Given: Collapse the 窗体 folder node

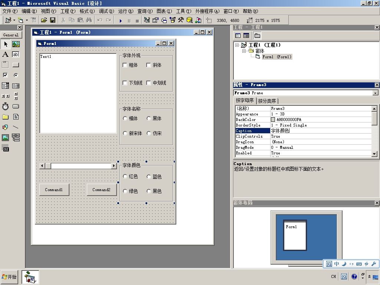Looking at the screenshot, I should pyautogui.click(x=244, y=51).
